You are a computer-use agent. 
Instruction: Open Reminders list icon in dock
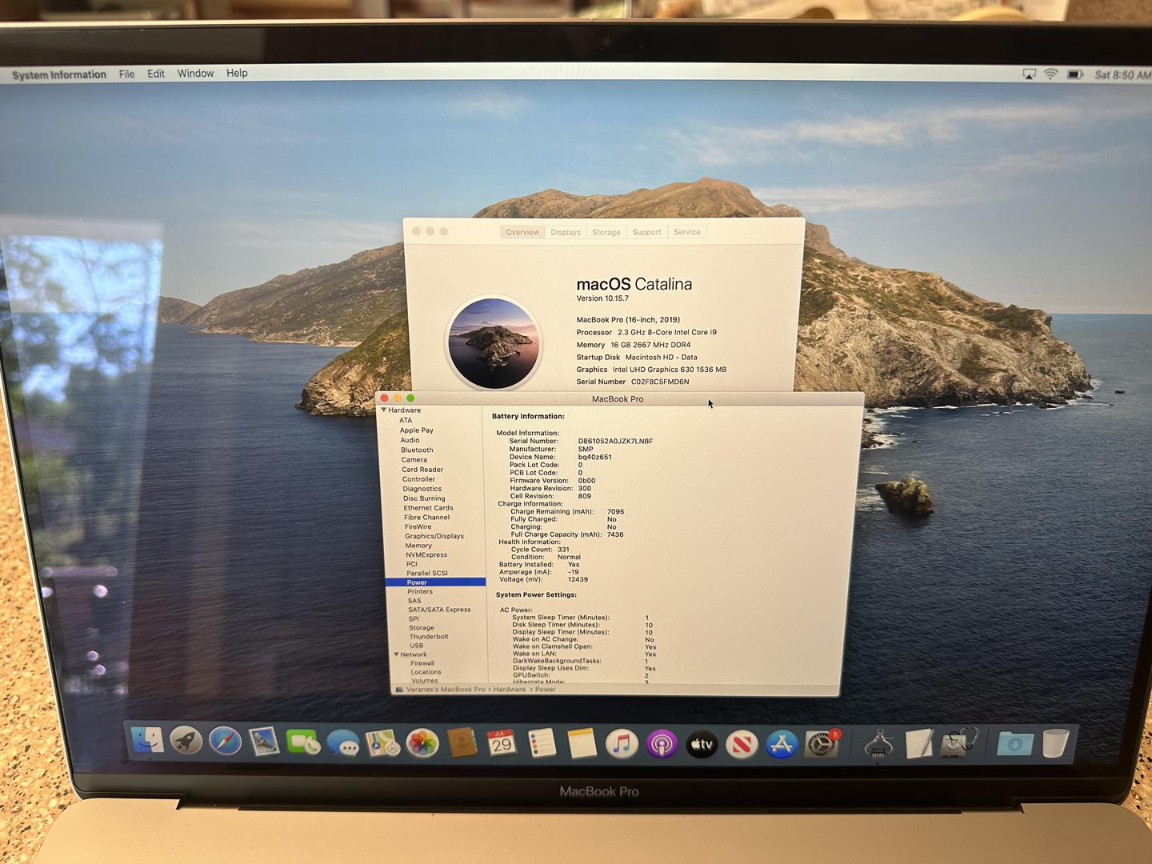[542, 744]
